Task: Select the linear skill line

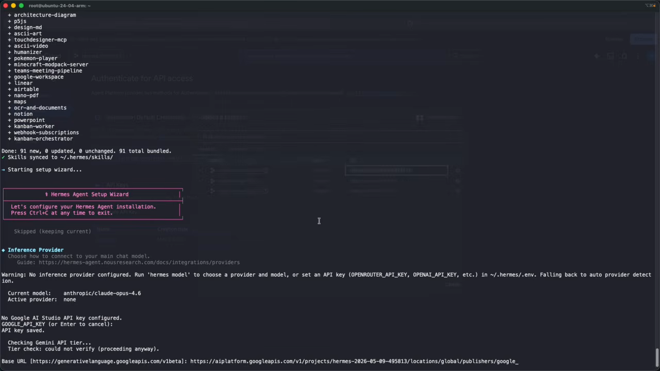Action: (20, 83)
